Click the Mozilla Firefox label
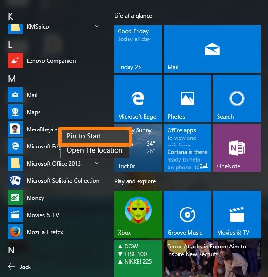This screenshot has height=277, width=268. click(x=45, y=232)
